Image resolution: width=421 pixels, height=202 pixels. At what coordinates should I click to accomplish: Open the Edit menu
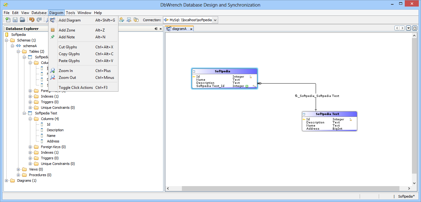[x=15, y=13]
